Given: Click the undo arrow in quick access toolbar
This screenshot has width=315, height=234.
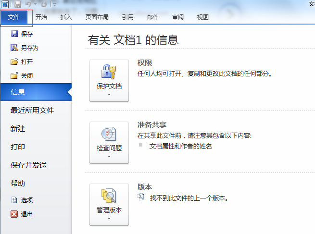Looking at the screenshot, I should tap(28, 4).
